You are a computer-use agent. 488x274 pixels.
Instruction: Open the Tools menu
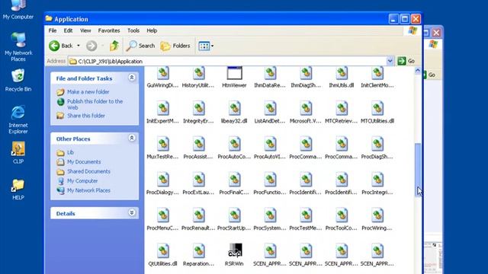point(133,30)
